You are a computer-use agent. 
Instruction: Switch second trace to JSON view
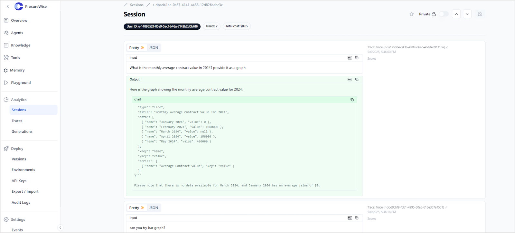tap(154, 208)
